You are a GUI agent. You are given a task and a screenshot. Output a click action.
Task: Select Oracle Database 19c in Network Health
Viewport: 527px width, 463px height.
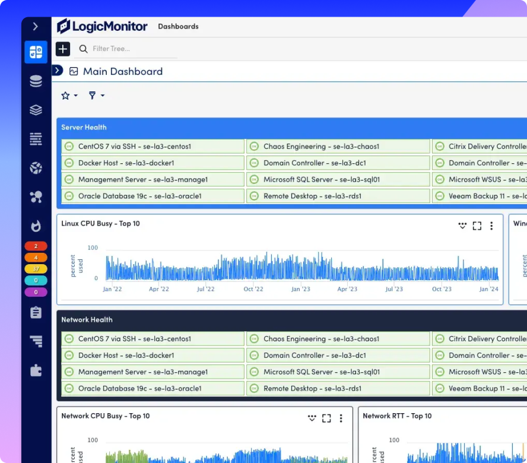[x=153, y=388]
